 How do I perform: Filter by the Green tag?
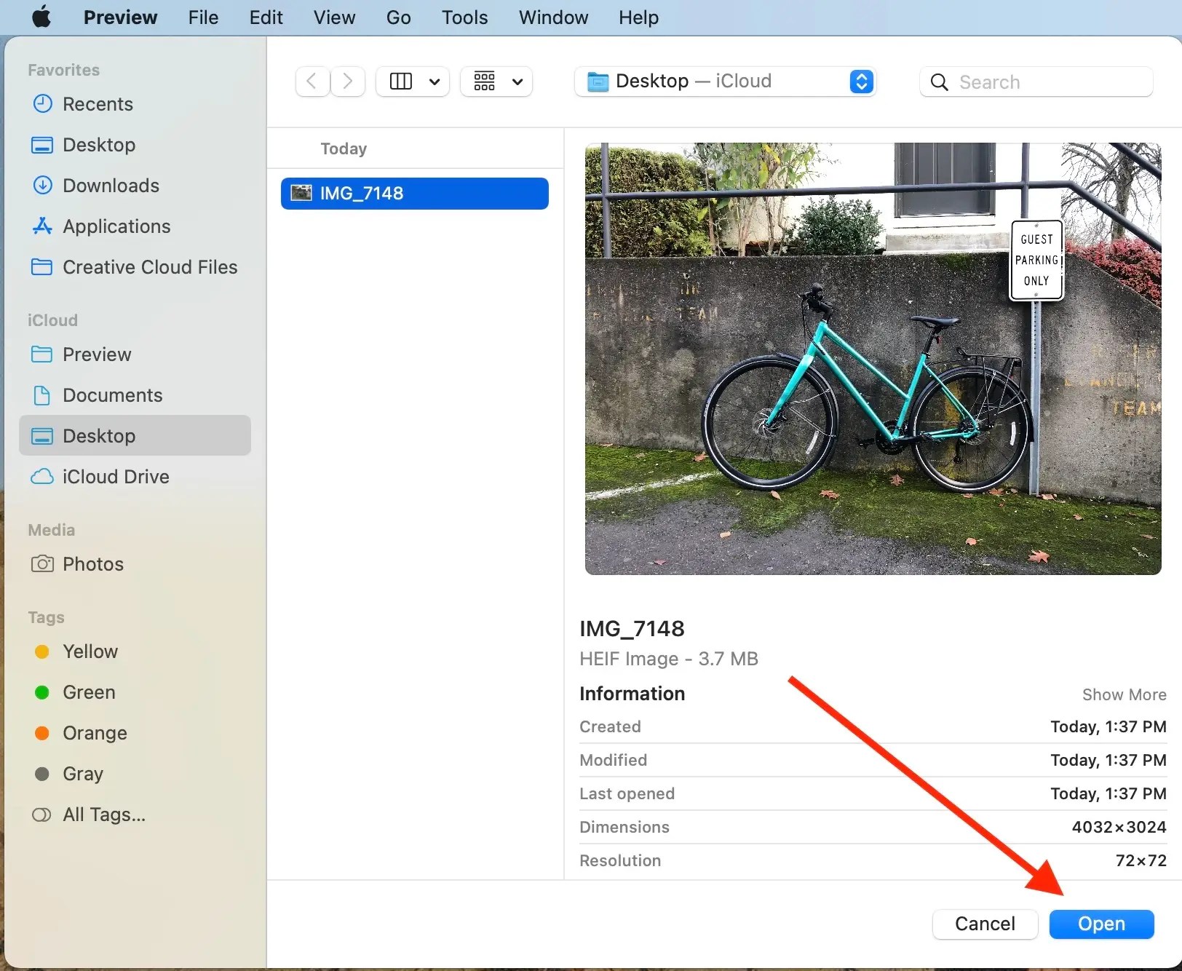pos(135,692)
